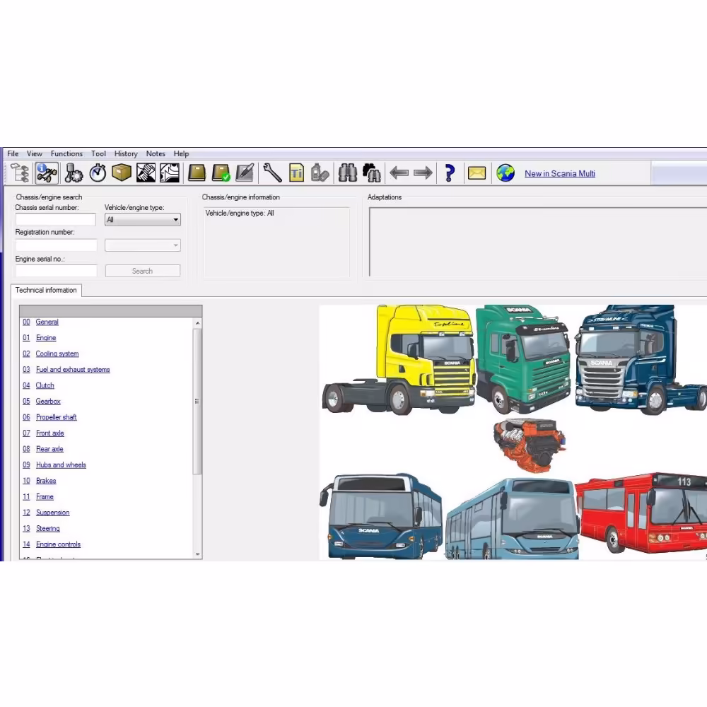Select the technical information icon with blue info badge
707x707 pixels.
tap(47, 173)
